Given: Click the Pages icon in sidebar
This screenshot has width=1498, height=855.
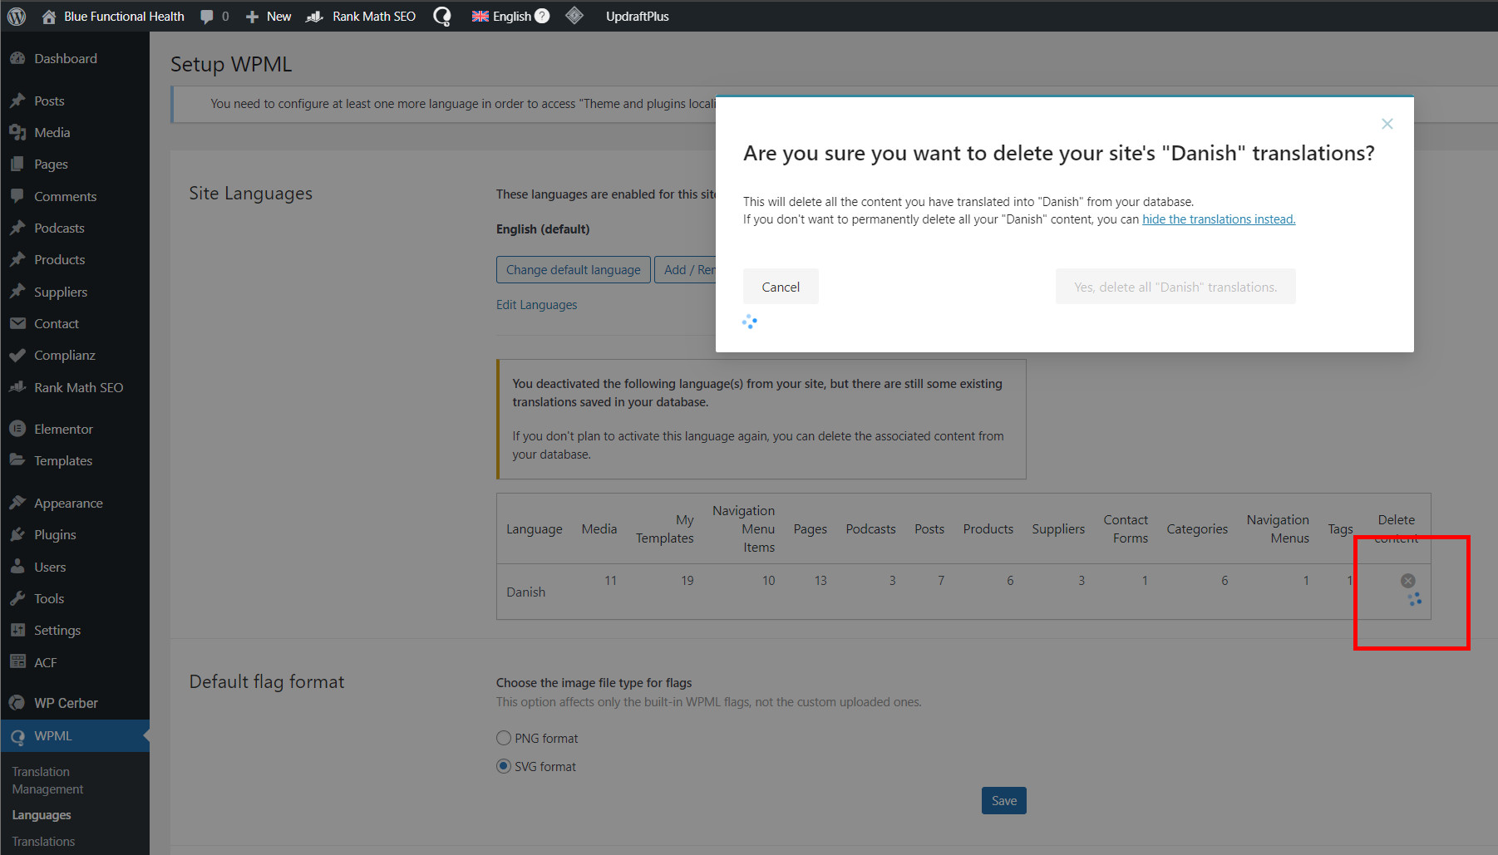Looking at the screenshot, I should 17,164.
